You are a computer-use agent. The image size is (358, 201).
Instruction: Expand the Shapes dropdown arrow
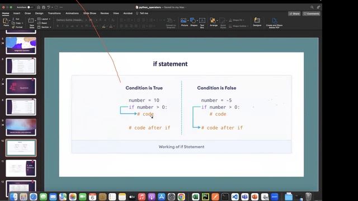pyautogui.click(x=197, y=21)
